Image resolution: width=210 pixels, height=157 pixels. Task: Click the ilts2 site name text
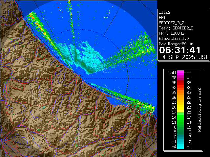point(165,13)
